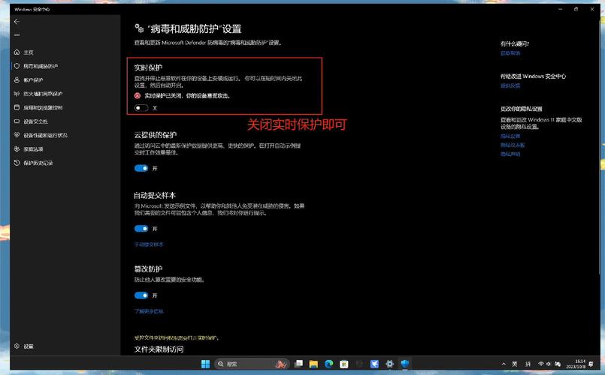The width and height of the screenshot is (605, 375).
Task: Click the 篡改防护 heading
Action: (x=148, y=268)
